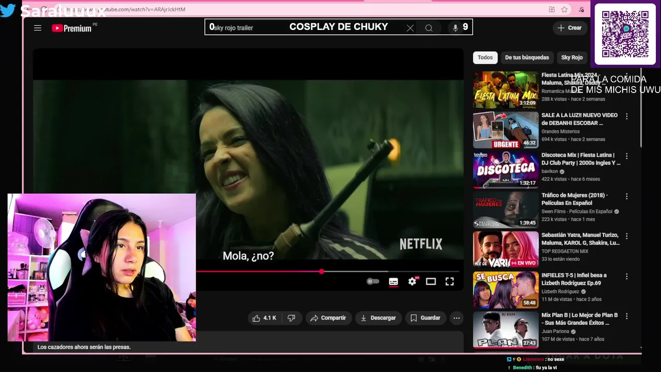This screenshot has height=372, width=661.
Task: Open channel Juan Pariona
Action: point(555,331)
